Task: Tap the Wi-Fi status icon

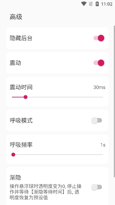Action: pyautogui.click(x=84, y=4)
